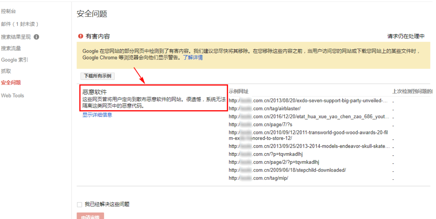Expand 显示详细信息 under 恶意软件
436x219 pixels.
97,115
